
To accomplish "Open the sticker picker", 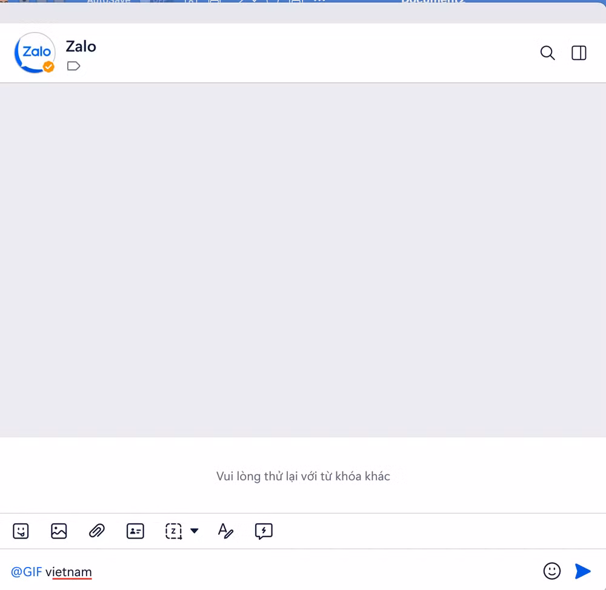I will coord(21,531).
